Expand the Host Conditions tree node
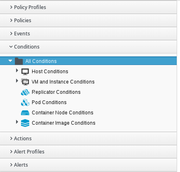This screenshot has height=172, width=180. pyautogui.click(x=17, y=70)
